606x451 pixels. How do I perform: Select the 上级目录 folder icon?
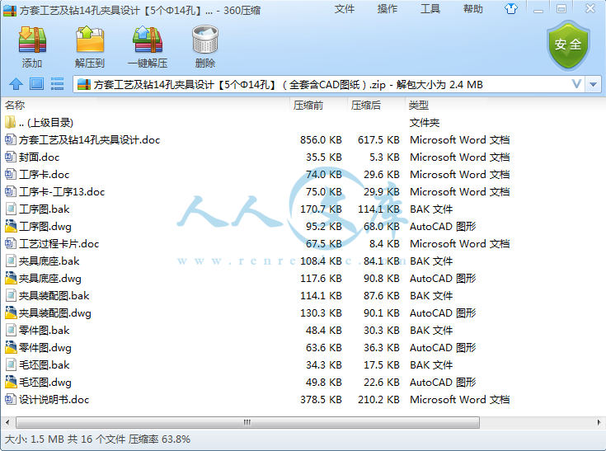11,122
